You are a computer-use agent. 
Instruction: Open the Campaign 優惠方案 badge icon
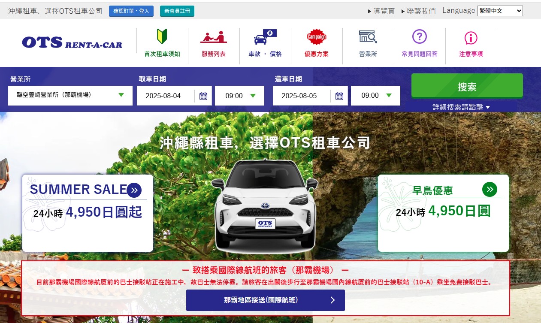point(317,37)
